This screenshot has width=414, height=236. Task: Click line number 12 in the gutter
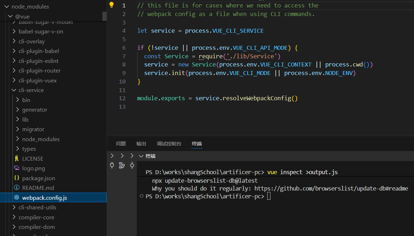coord(122,98)
